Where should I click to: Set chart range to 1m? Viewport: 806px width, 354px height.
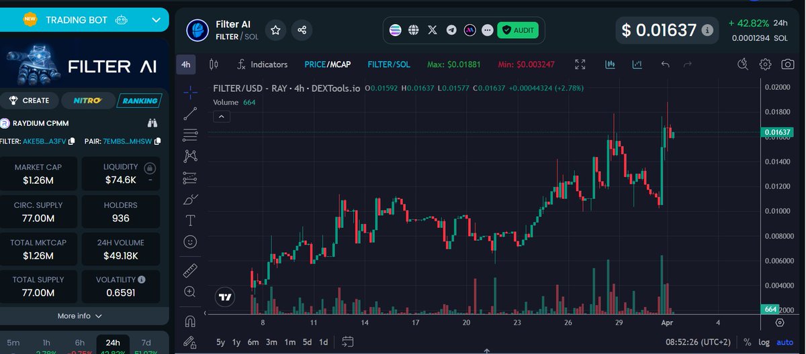(289, 342)
